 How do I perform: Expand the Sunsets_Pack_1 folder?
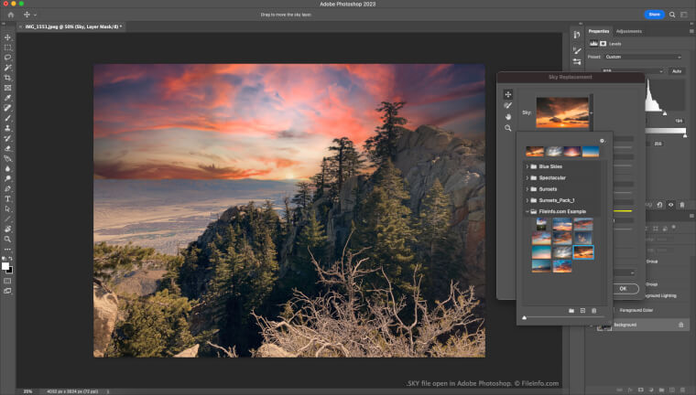pos(527,199)
